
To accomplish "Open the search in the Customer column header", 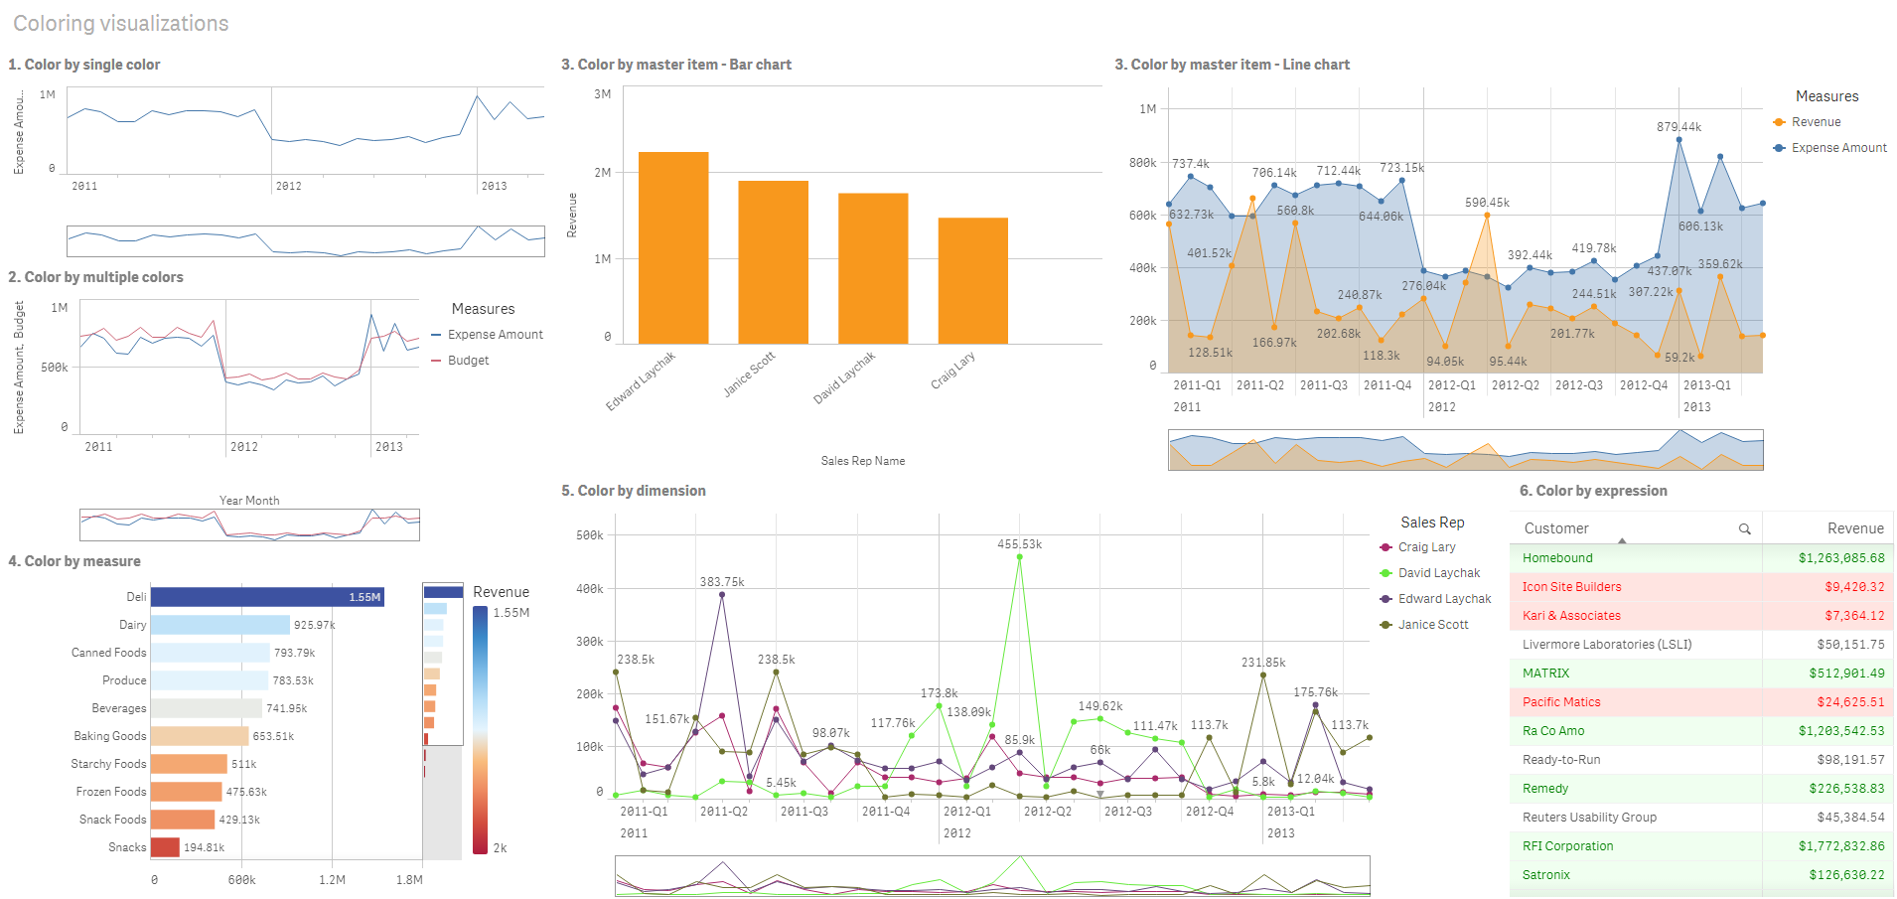I will 1746,528.
